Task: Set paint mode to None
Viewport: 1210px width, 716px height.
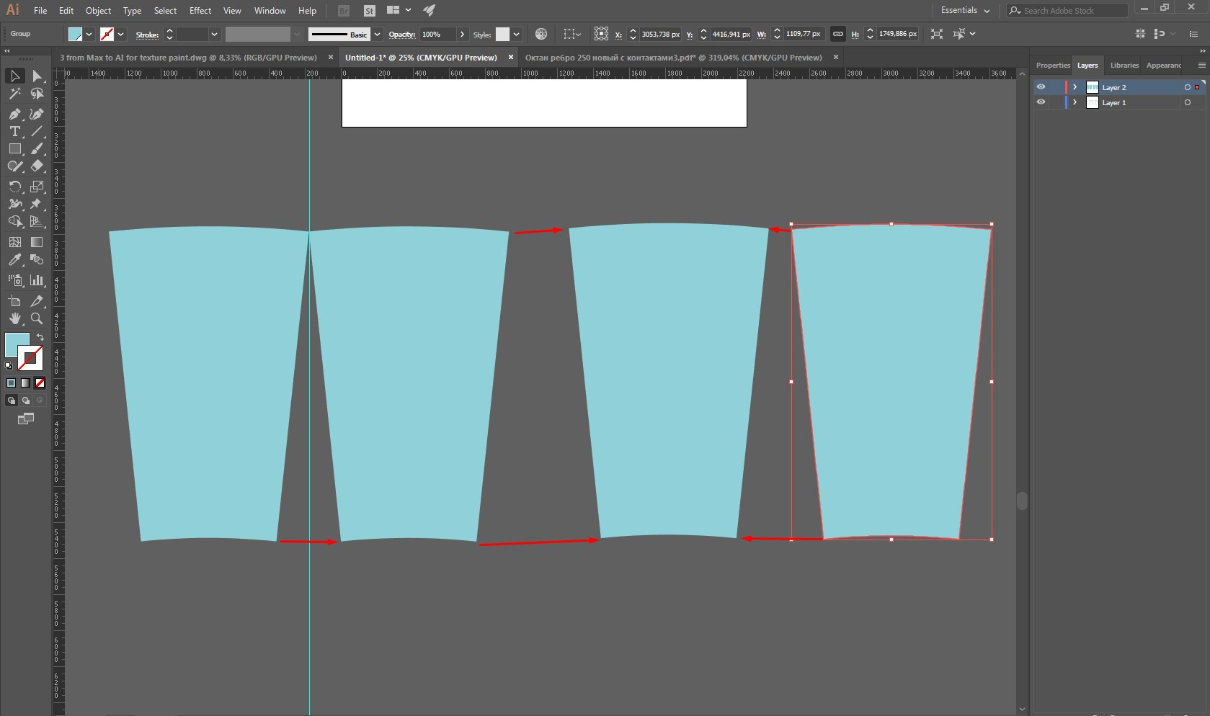Action: tap(40, 383)
